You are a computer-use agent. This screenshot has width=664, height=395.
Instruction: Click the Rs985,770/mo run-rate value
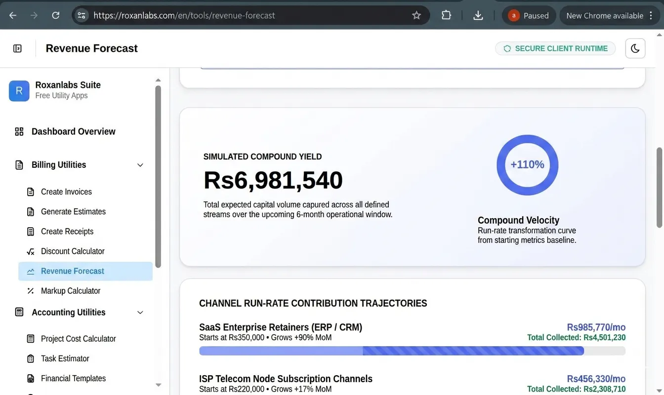[x=596, y=327]
